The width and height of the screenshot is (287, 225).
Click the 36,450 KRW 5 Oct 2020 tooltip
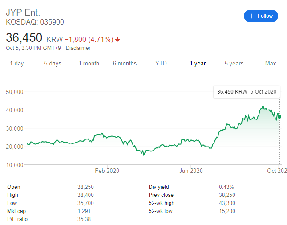click(247, 92)
